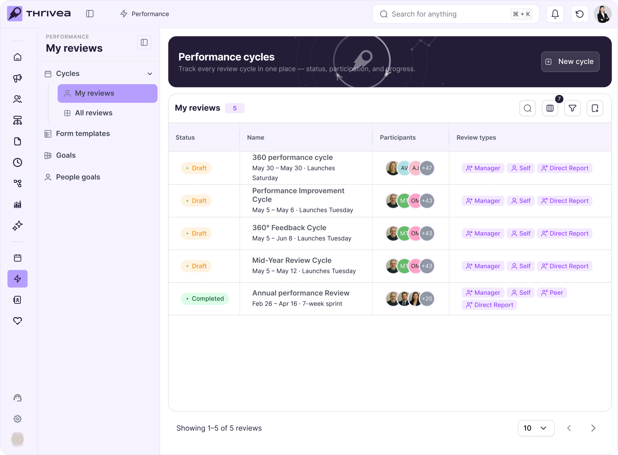Open the calendar icon in left rail
This screenshot has width=618, height=455.
point(18,258)
